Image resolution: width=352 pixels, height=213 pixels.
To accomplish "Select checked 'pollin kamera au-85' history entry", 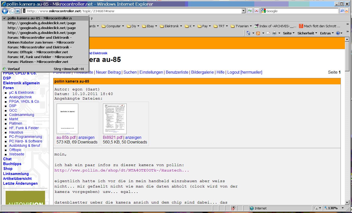I will click(39, 18).
